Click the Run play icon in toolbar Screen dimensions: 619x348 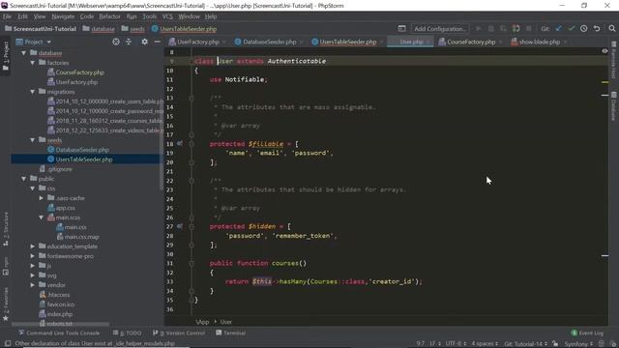(479, 28)
